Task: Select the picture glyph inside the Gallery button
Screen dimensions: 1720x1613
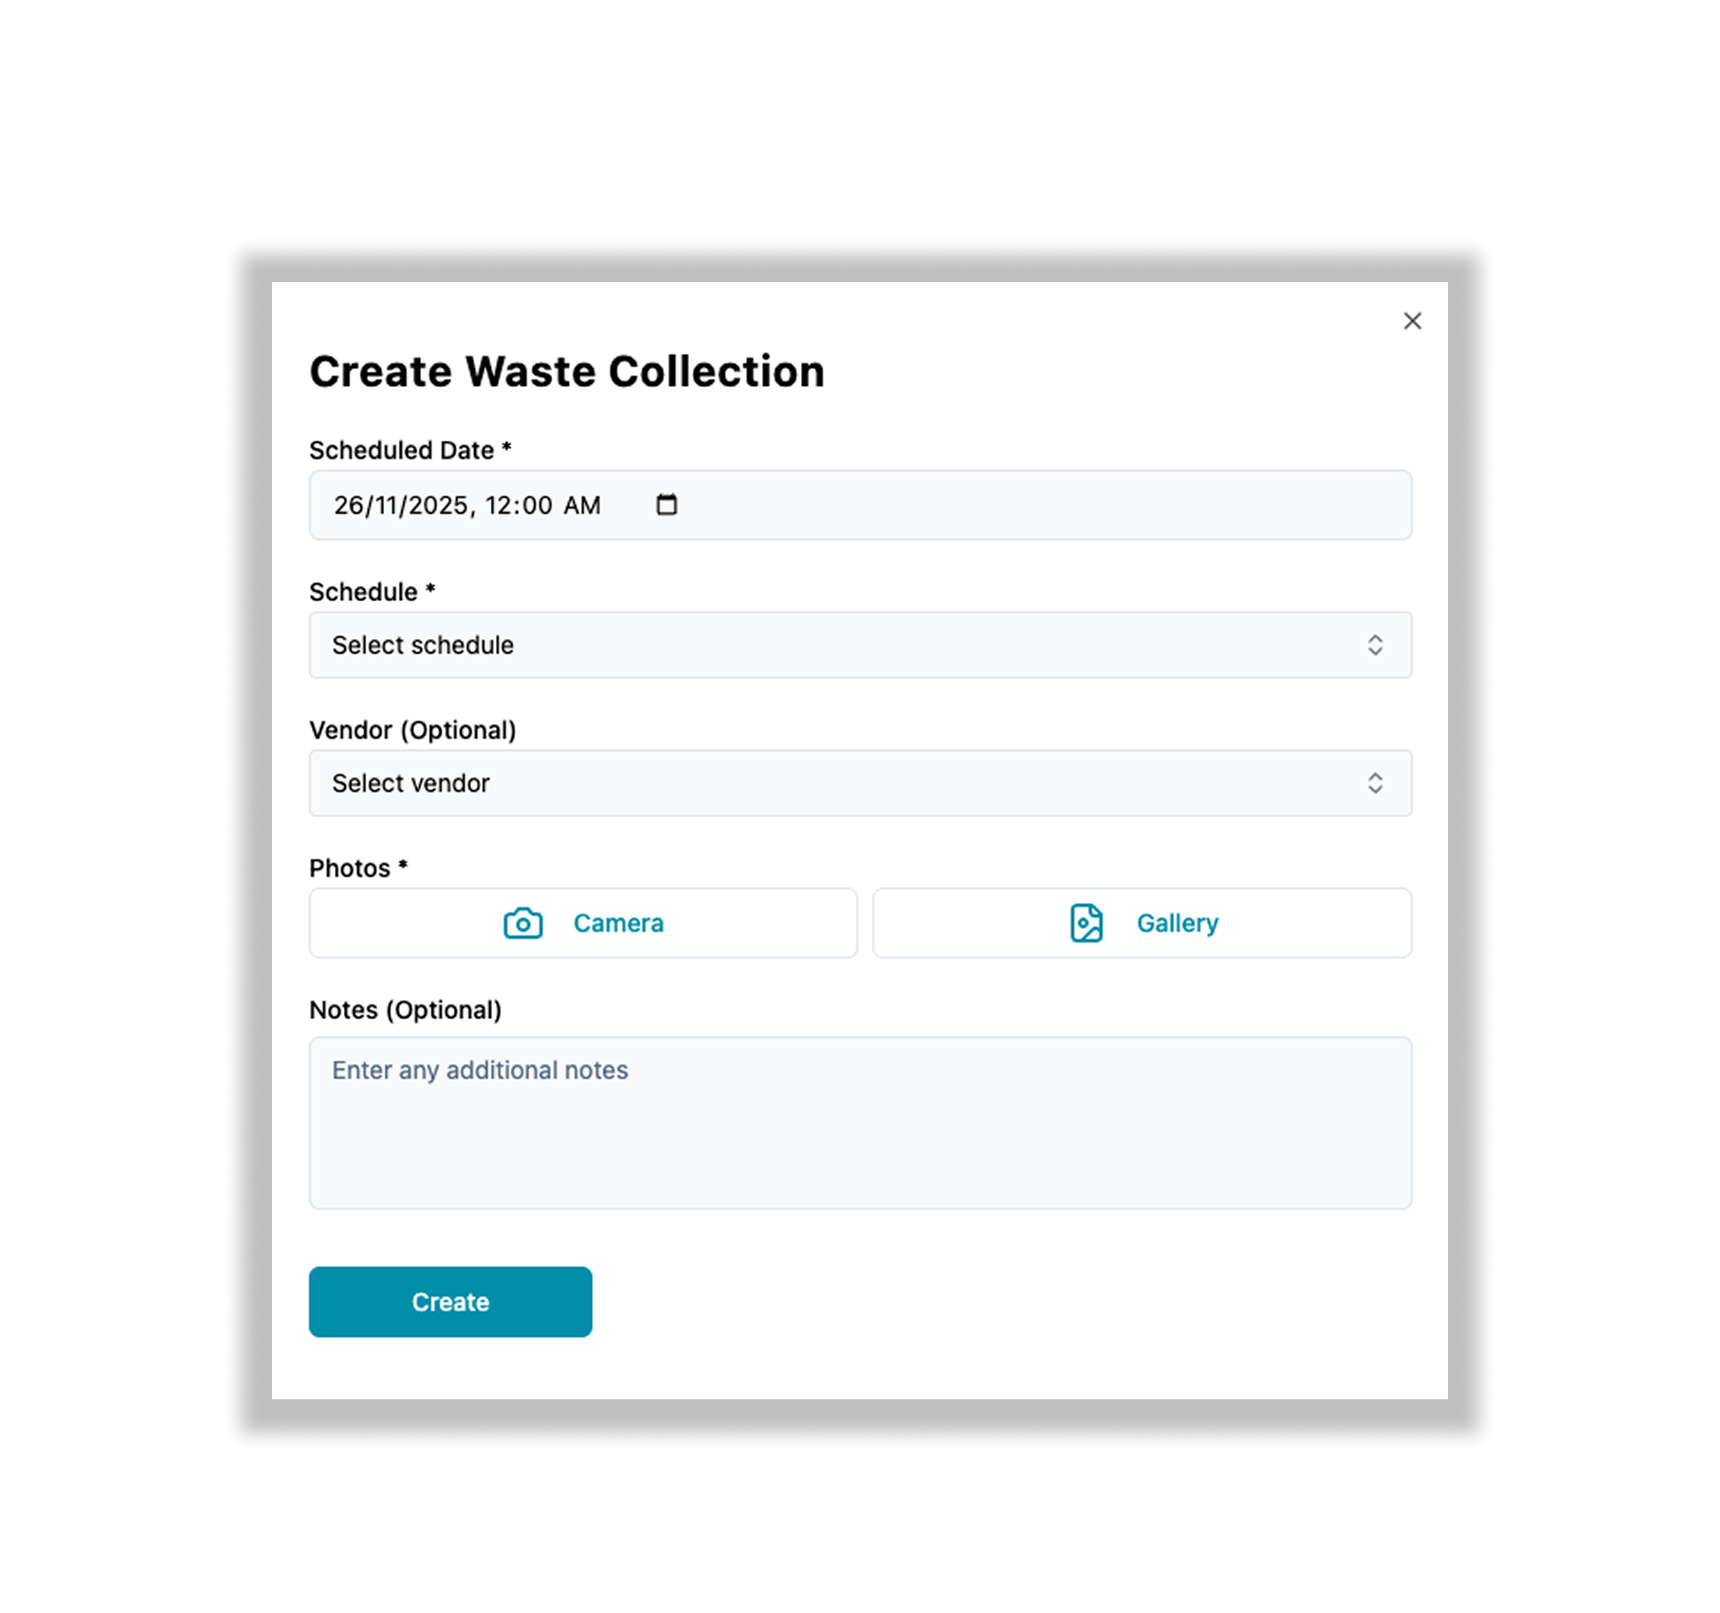Action: pyautogui.click(x=1088, y=923)
